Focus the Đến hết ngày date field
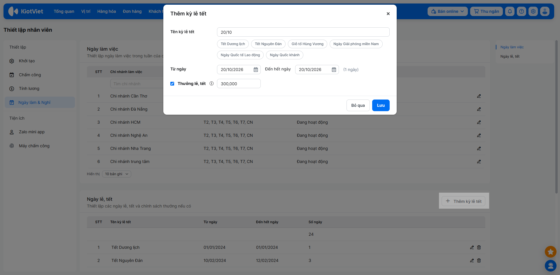 pyautogui.click(x=317, y=70)
